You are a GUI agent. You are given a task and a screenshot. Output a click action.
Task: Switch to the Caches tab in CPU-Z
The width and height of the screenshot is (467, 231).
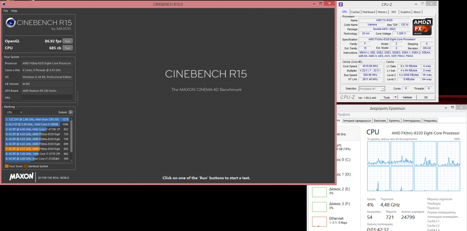click(x=355, y=12)
